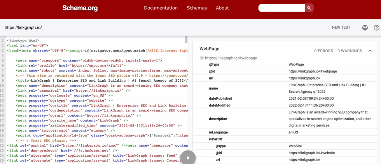Start a NEW TEST
Viewport: 381px width, 164px height.
[x=341, y=27]
